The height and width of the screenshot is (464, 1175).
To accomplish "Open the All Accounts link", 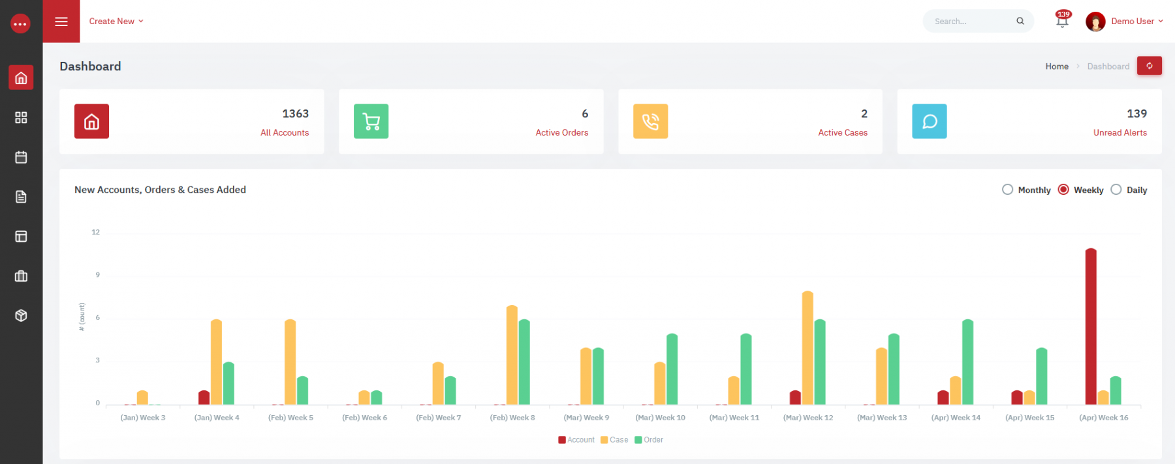I will (285, 132).
